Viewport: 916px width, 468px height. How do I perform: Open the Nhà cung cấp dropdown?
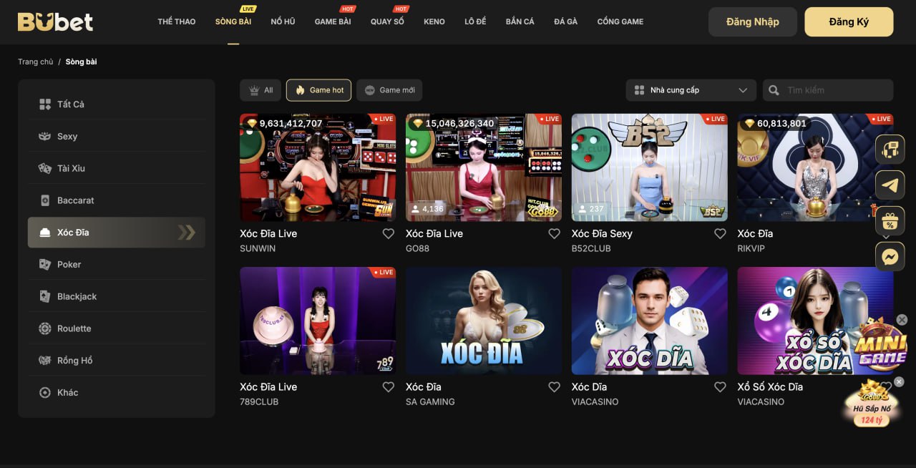[x=691, y=90]
